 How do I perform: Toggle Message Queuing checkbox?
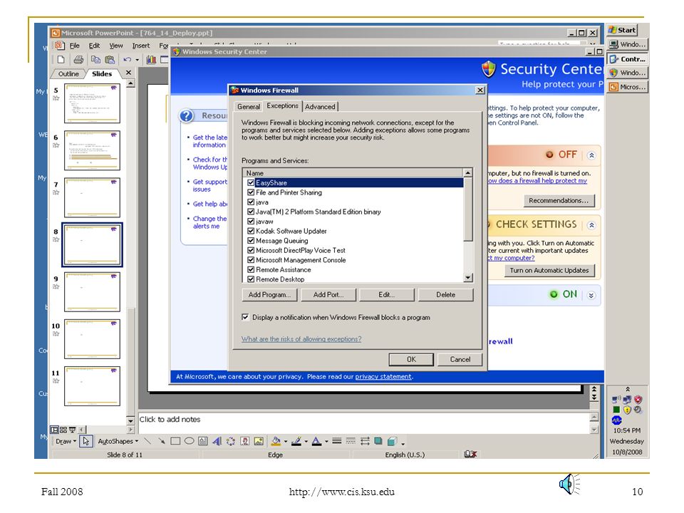pos(251,240)
